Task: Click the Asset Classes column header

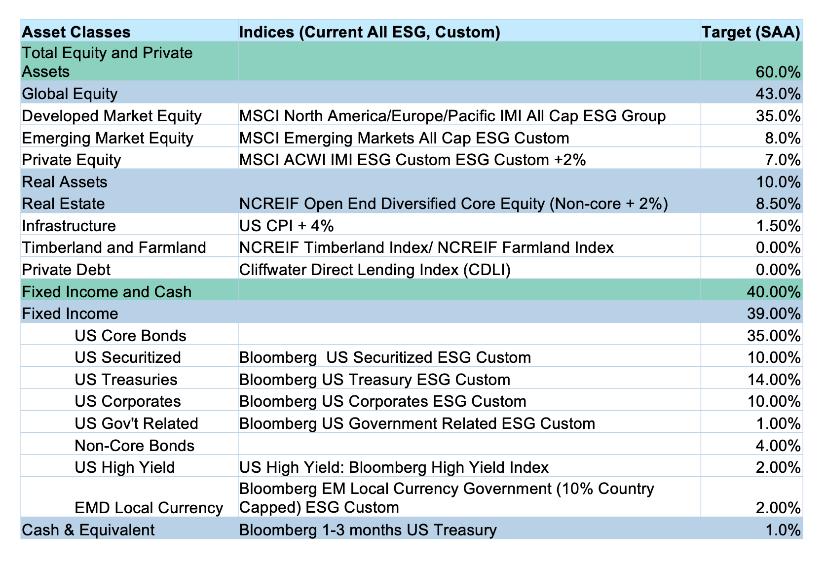Action: click(x=76, y=32)
